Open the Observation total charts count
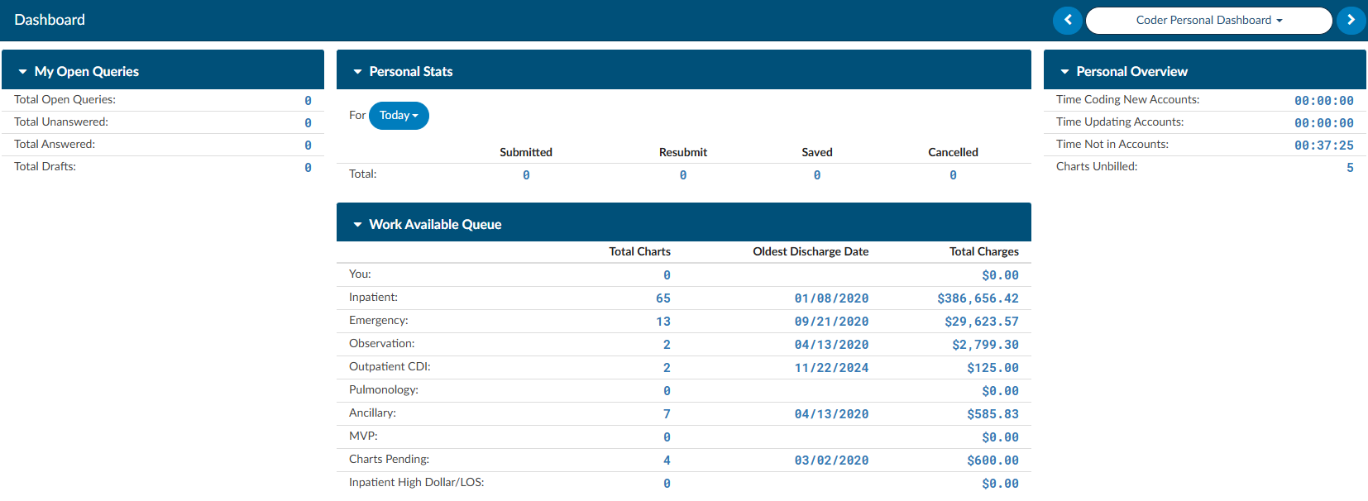 click(x=667, y=344)
